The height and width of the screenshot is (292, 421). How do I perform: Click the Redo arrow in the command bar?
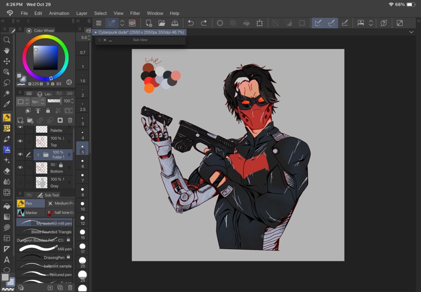[204, 23]
